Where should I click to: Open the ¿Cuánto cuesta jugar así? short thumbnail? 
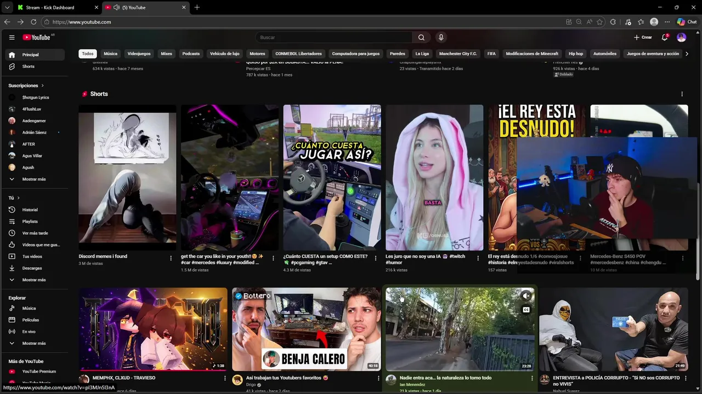332,177
